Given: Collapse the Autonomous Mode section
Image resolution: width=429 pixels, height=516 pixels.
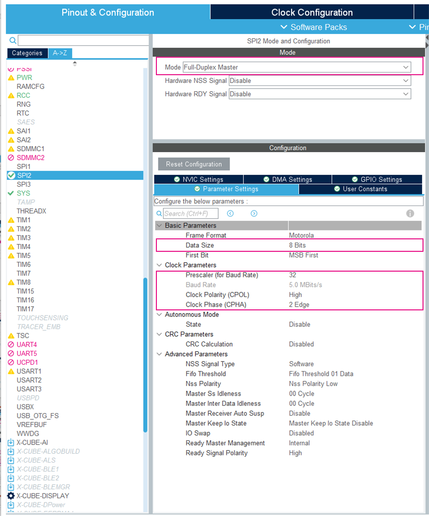Looking at the screenshot, I should point(159,314).
